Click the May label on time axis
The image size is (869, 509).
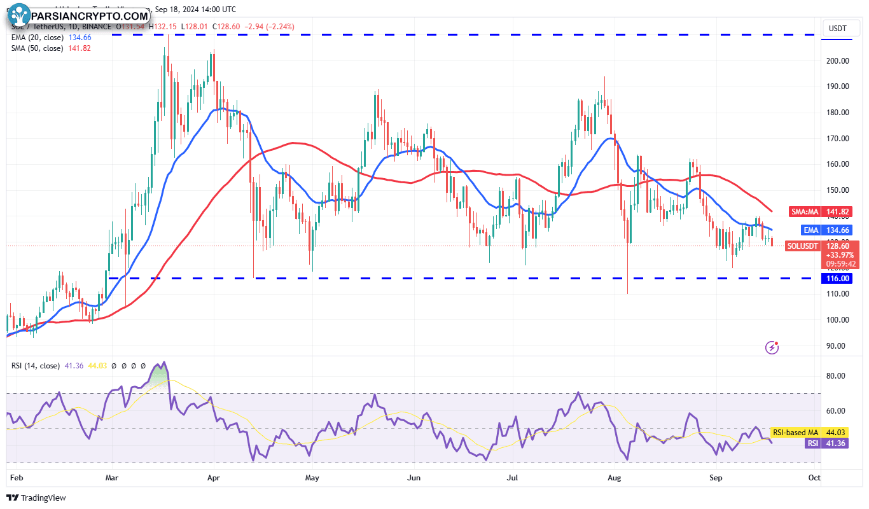point(312,477)
